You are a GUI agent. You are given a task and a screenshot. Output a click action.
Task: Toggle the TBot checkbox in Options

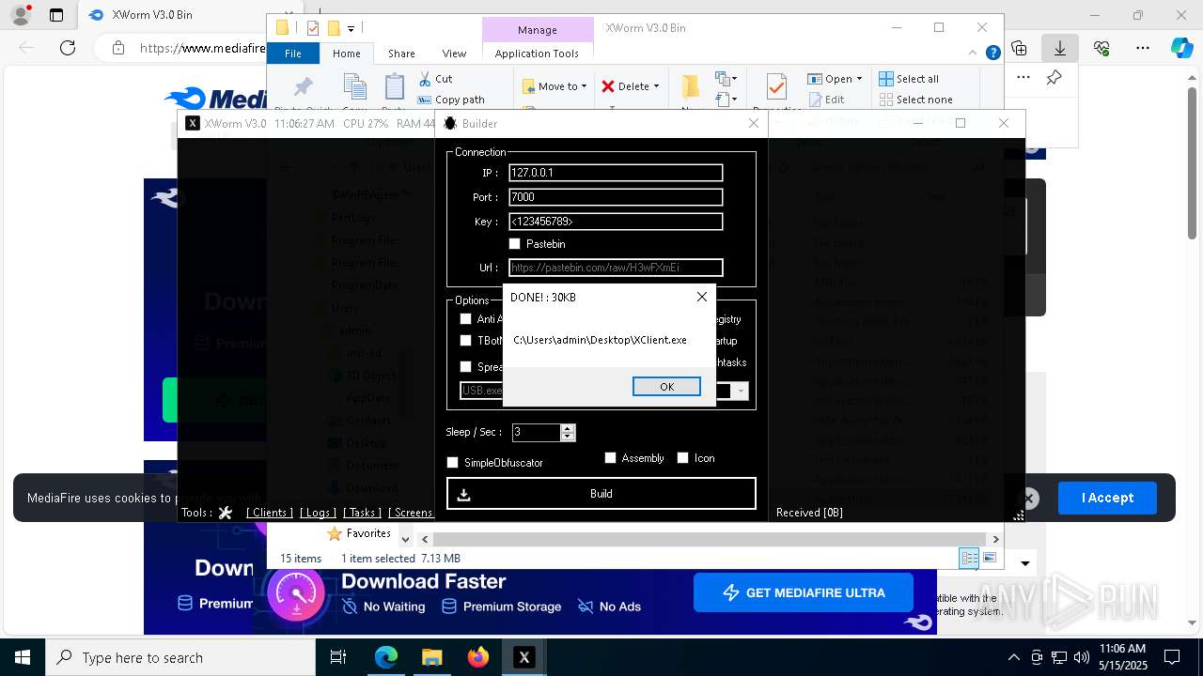(465, 341)
